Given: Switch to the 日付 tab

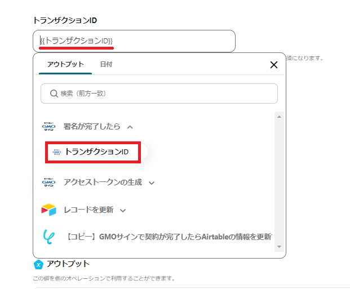Looking at the screenshot, I should tap(106, 64).
